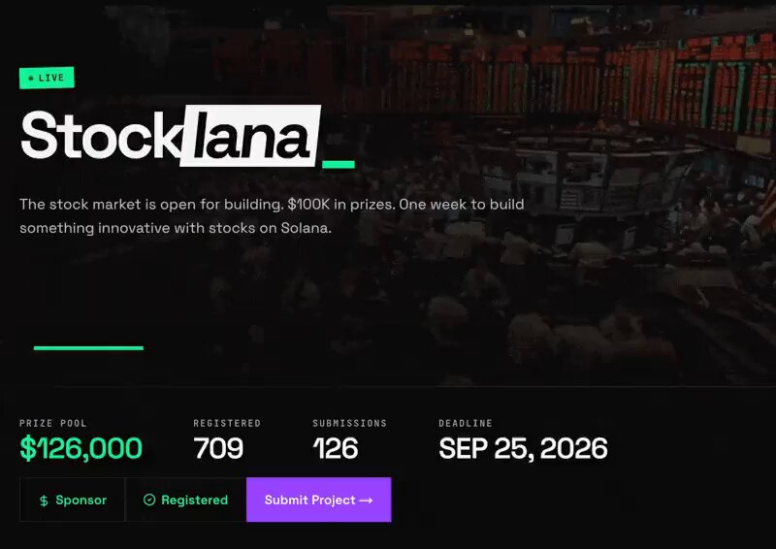
Task: Click the Stocklana title logo
Action: click(171, 135)
